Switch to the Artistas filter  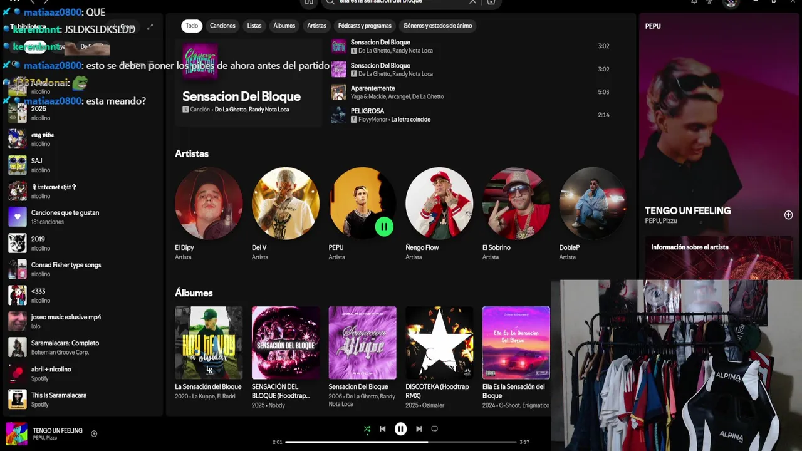(x=316, y=26)
